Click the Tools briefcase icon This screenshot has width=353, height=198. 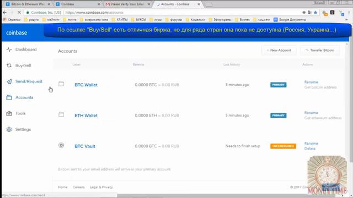pyautogui.click(x=9, y=113)
